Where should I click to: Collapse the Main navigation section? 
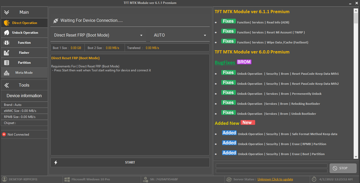(7, 12)
